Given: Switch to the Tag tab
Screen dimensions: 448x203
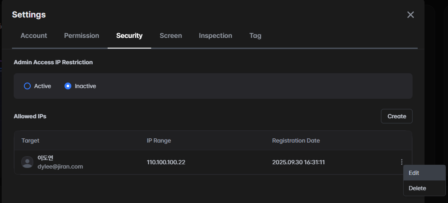Looking at the screenshot, I should pyautogui.click(x=255, y=36).
